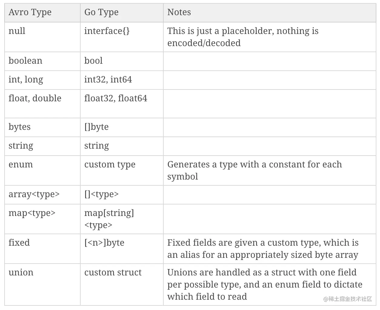
Task: Select the "float, double" cell
Action: tap(35, 98)
